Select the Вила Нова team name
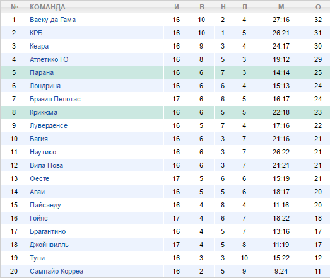Viewport: 330px width, 278px height. (x=46, y=166)
